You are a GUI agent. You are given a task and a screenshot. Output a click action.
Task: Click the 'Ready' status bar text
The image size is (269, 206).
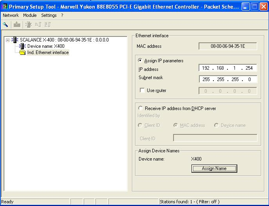click(7, 202)
